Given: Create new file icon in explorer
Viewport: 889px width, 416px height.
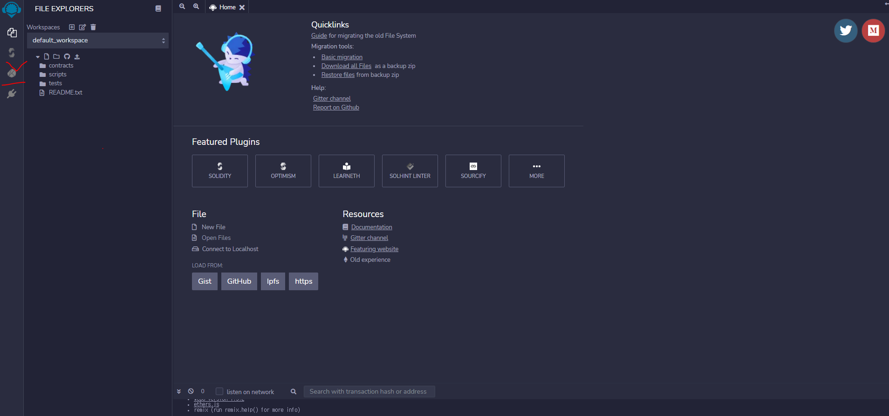Looking at the screenshot, I should tap(47, 56).
